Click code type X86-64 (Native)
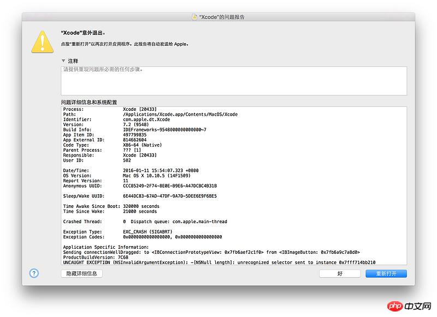 (142, 145)
